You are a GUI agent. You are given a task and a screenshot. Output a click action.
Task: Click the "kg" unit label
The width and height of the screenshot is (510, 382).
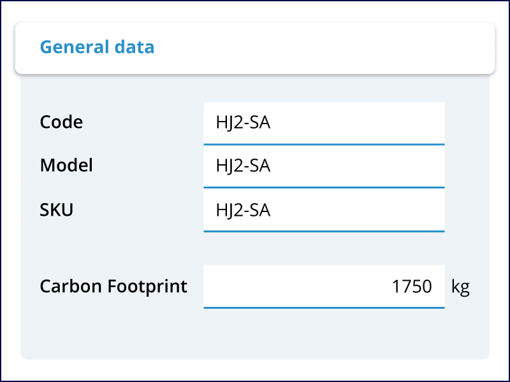(x=460, y=286)
